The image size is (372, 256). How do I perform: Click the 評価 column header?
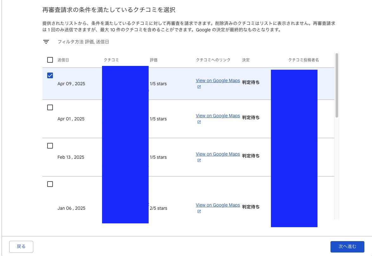153,60
